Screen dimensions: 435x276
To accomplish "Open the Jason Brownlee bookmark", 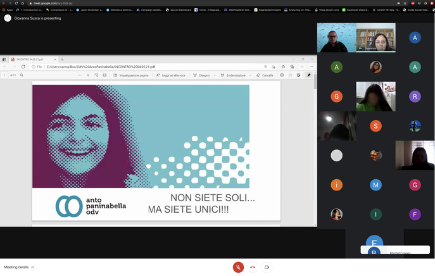I will tap(89, 9).
